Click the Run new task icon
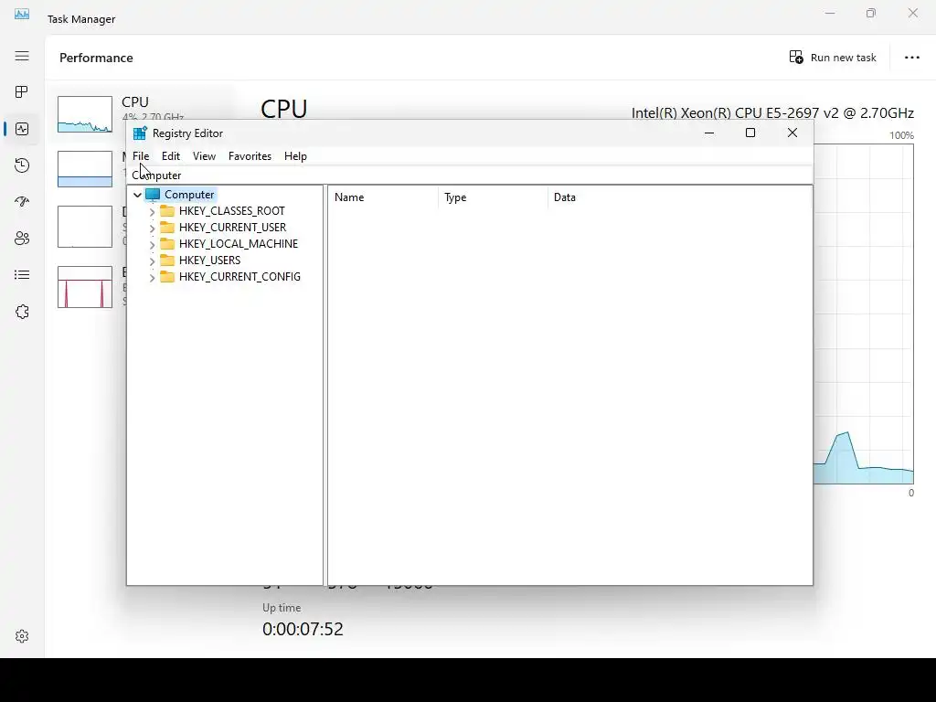Image resolution: width=936 pixels, height=702 pixels. [x=796, y=58]
